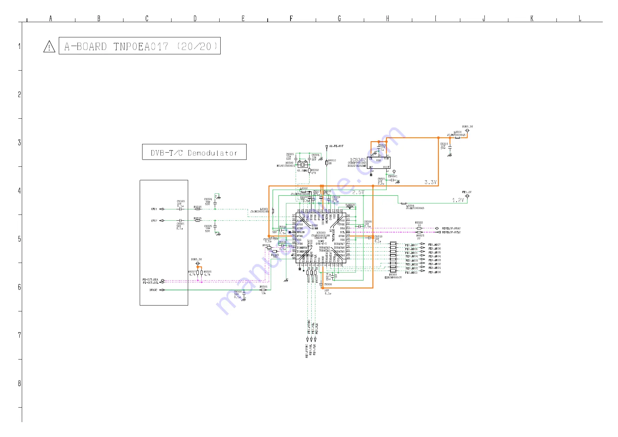Click the L8303 inductor symbol
This screenshot has height=437, width=618.
(x=273, y=211)
